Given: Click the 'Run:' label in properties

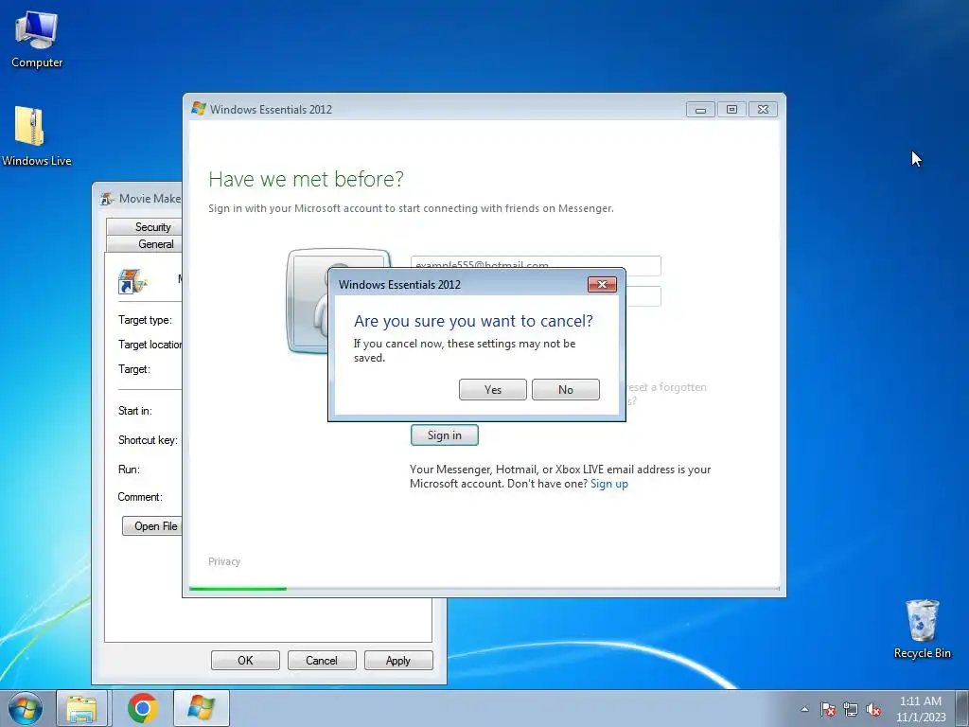Looking at the screenshot, I should coord(129,469).
